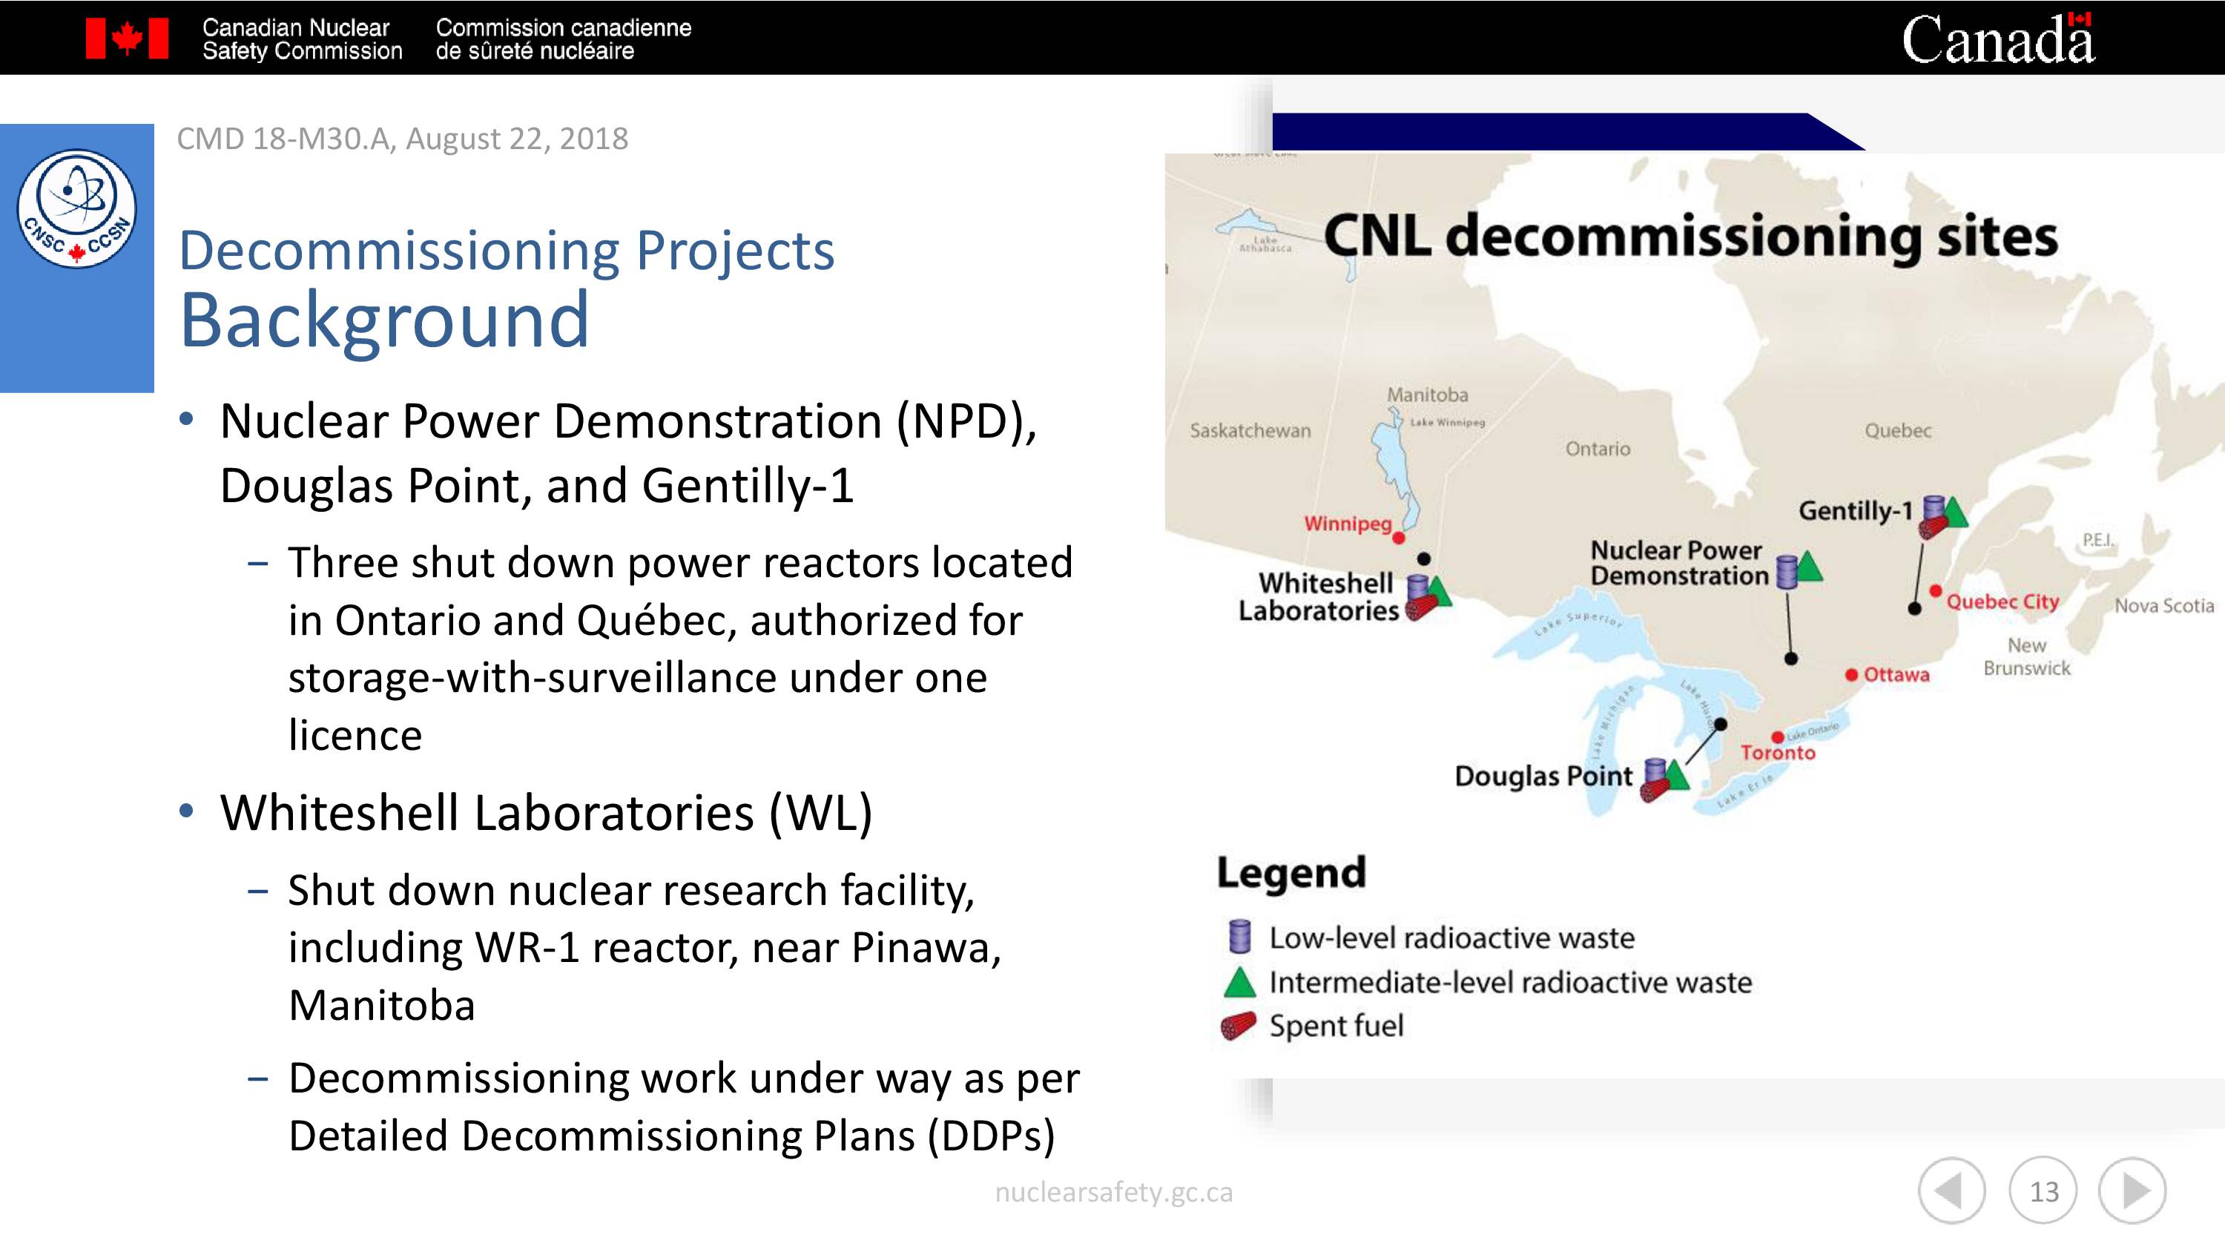Click the Saskatchewan province label
Viewport: 2225px width, 1252px height.
[1250, 430]
